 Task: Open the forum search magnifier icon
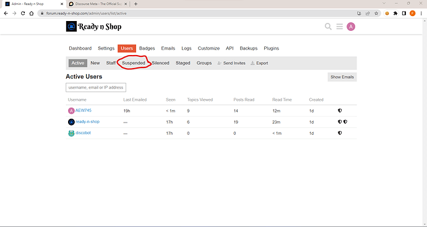tap(328, 27)
